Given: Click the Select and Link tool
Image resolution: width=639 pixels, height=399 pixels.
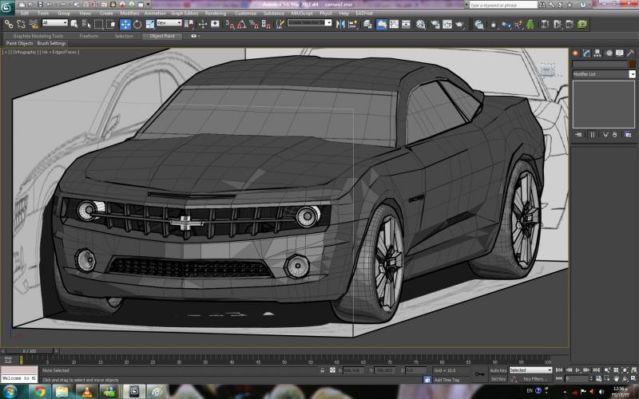Looking at the screenshot, I should point(9,24).
